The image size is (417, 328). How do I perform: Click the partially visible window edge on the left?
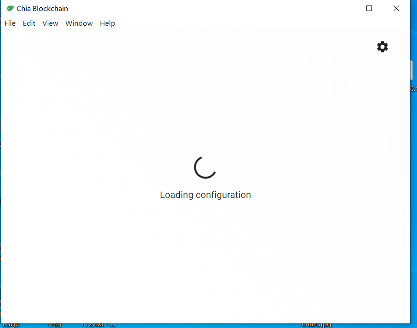pos(1,184)
